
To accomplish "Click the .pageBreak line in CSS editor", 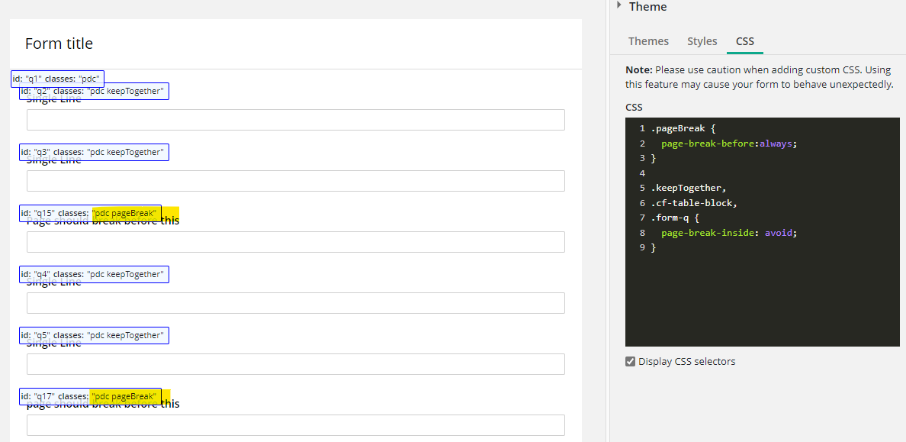I will pyautogui.click(x=683, y=128).
